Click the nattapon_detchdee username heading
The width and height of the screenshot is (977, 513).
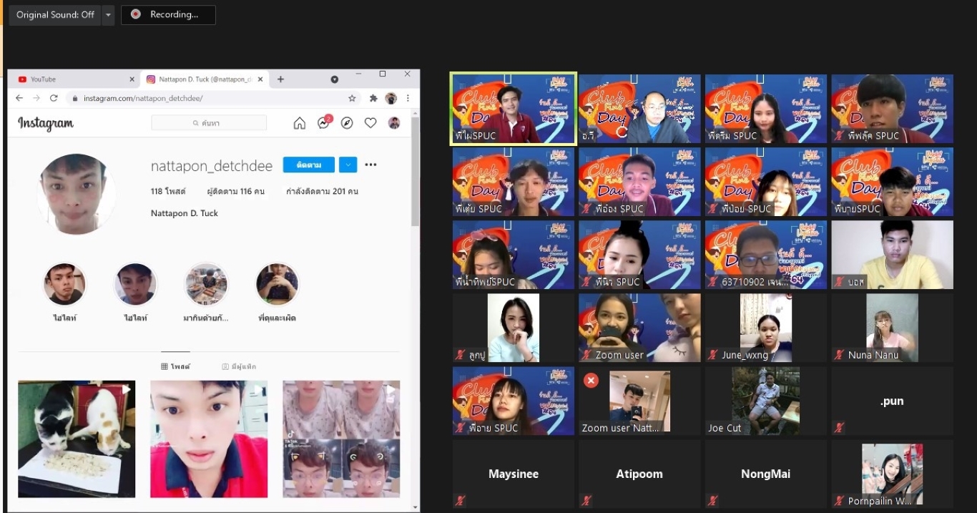pos(212,166)
